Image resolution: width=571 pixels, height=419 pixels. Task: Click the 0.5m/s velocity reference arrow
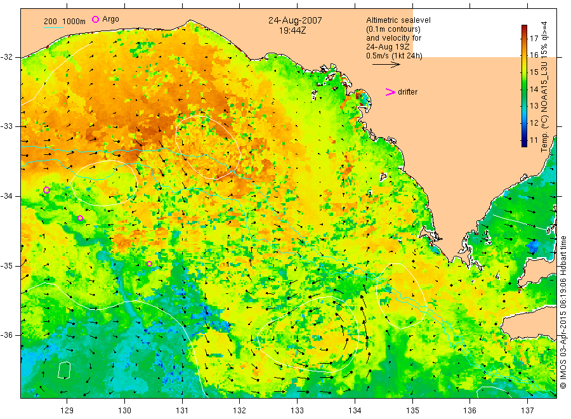(x=386, y=65)
